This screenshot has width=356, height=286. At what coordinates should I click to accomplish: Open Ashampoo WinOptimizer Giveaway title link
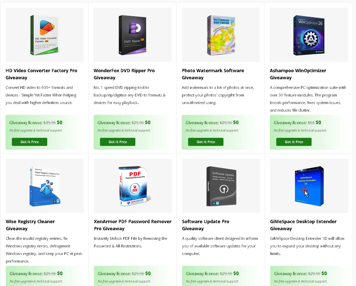point(298,74)
